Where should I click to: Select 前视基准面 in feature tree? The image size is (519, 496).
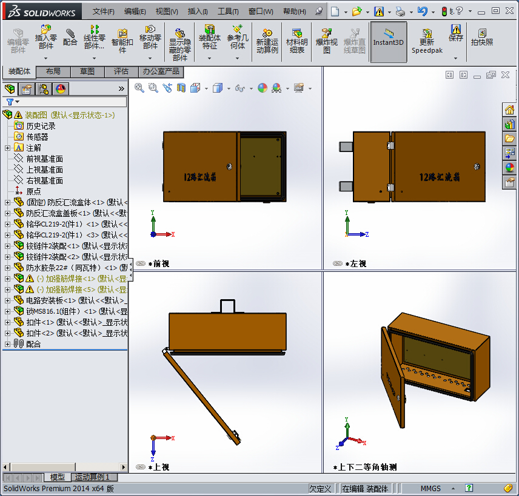point(44,159)
